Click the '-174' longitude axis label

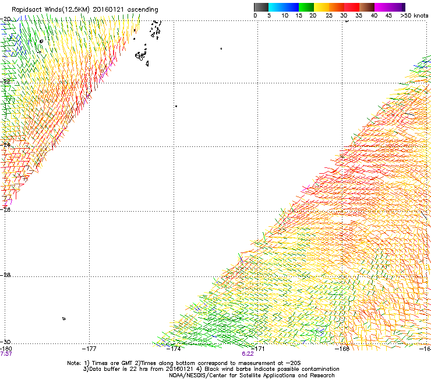[174, 349]
